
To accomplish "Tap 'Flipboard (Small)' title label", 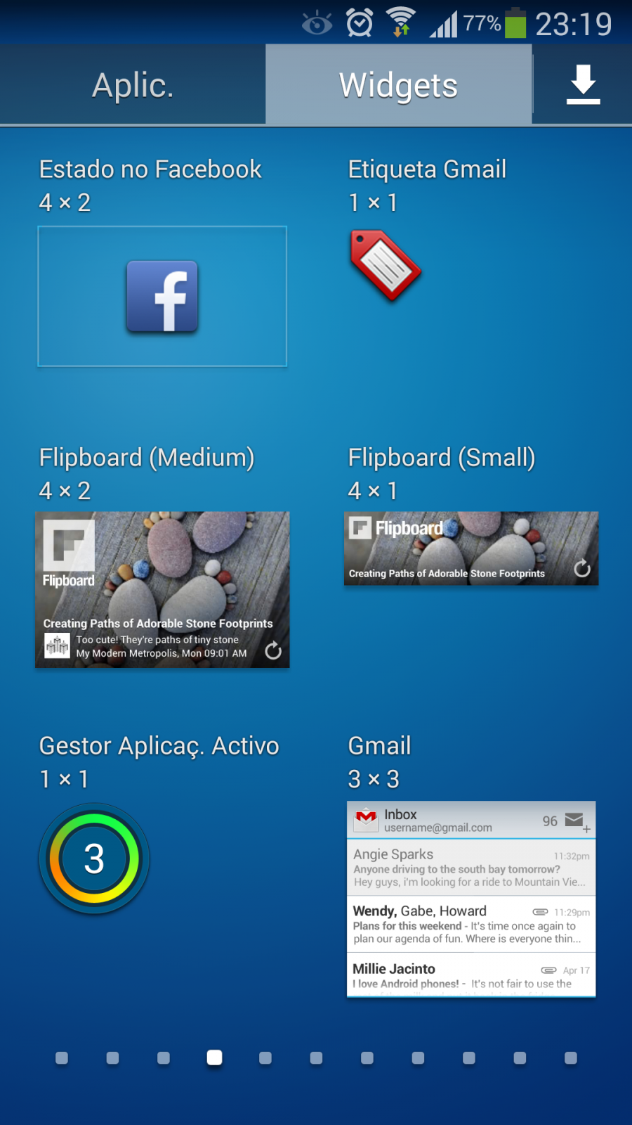I will click(x=442, y=458).
